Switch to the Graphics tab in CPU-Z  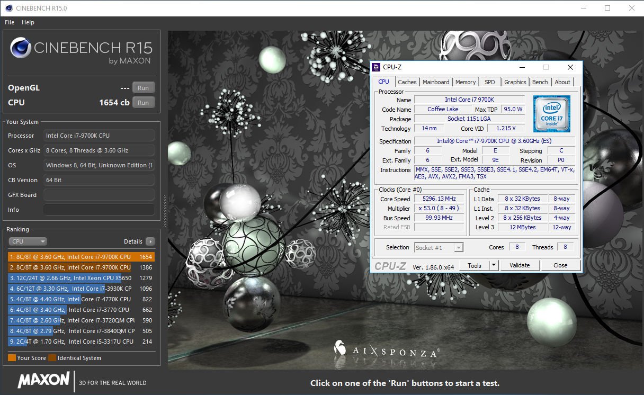tap(515, 82)
